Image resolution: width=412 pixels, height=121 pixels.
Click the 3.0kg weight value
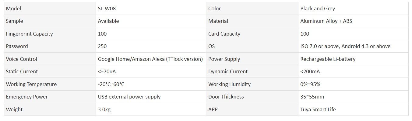pos(104,109)
